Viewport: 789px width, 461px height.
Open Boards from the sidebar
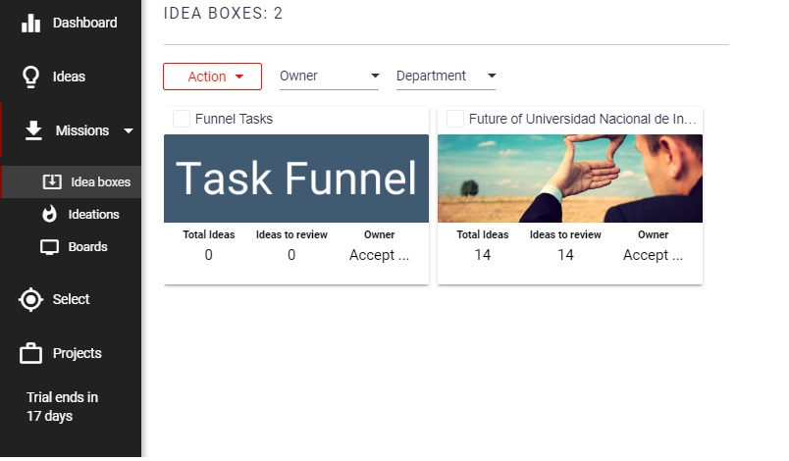(87, 247)
